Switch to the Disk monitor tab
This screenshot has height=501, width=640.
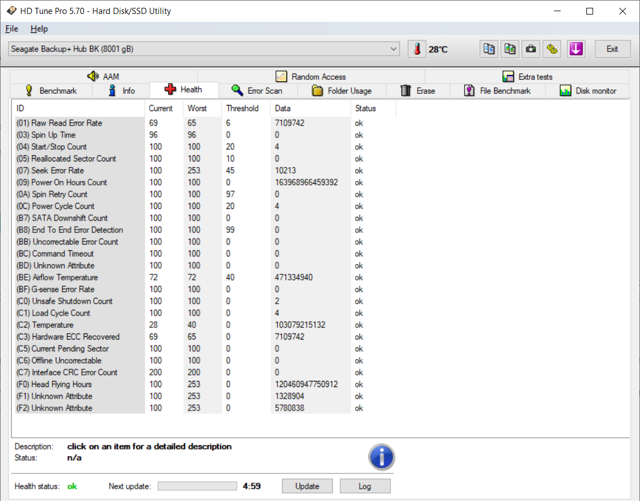point(588,90)
